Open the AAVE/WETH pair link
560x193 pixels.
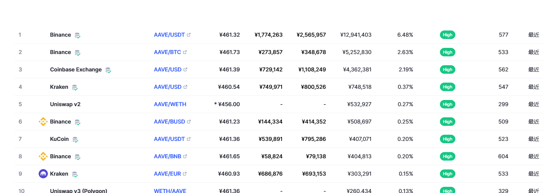(170, 104)
